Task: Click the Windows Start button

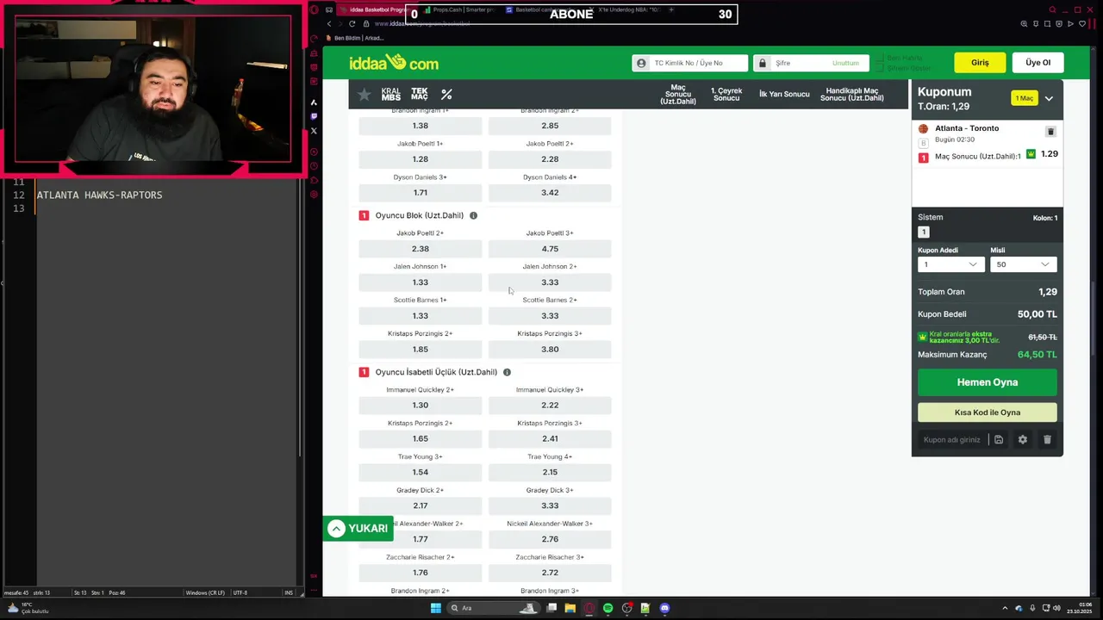Action: pos(435,608)
